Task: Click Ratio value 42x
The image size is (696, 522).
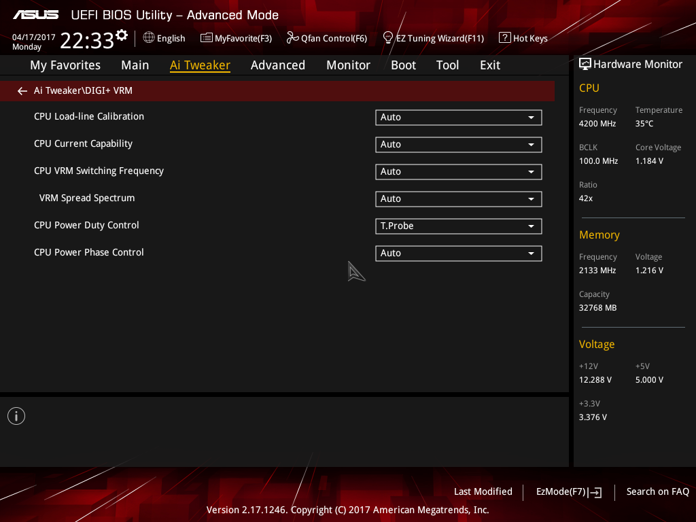Action: [586, 198]
